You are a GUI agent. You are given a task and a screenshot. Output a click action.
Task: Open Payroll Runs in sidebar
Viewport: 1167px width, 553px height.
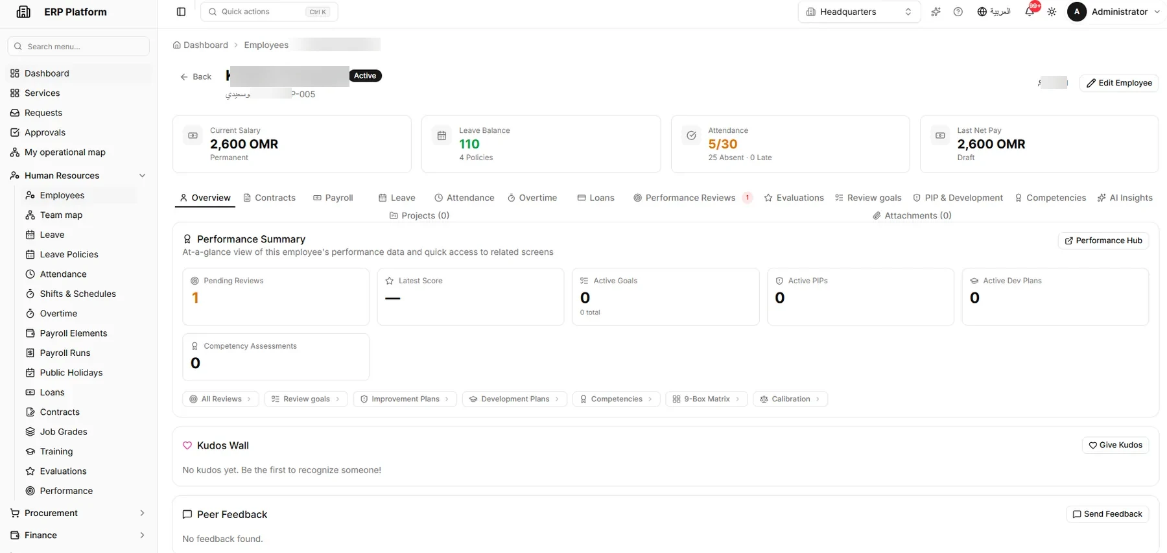(79, 353)
